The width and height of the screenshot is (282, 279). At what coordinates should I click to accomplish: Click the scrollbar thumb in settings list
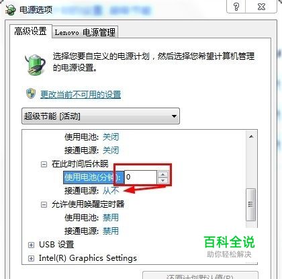coord(250,204)
